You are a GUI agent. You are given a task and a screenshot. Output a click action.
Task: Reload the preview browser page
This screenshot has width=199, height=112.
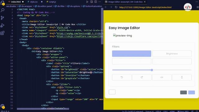pyautogui.click(x=116, y=7)
